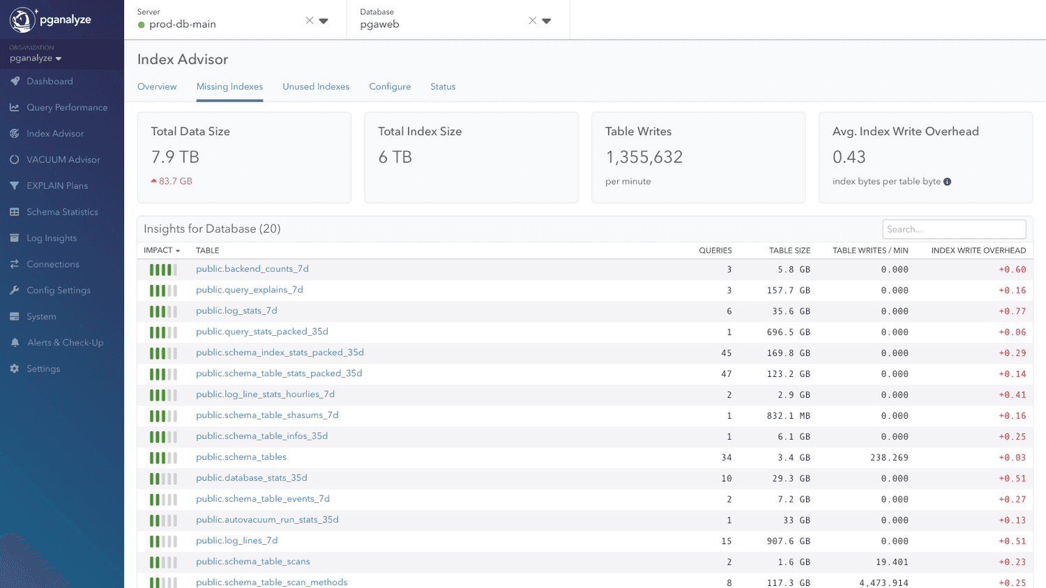1046x588 pixels.
Task: Open the Configure tab
Action: point(390,86)
